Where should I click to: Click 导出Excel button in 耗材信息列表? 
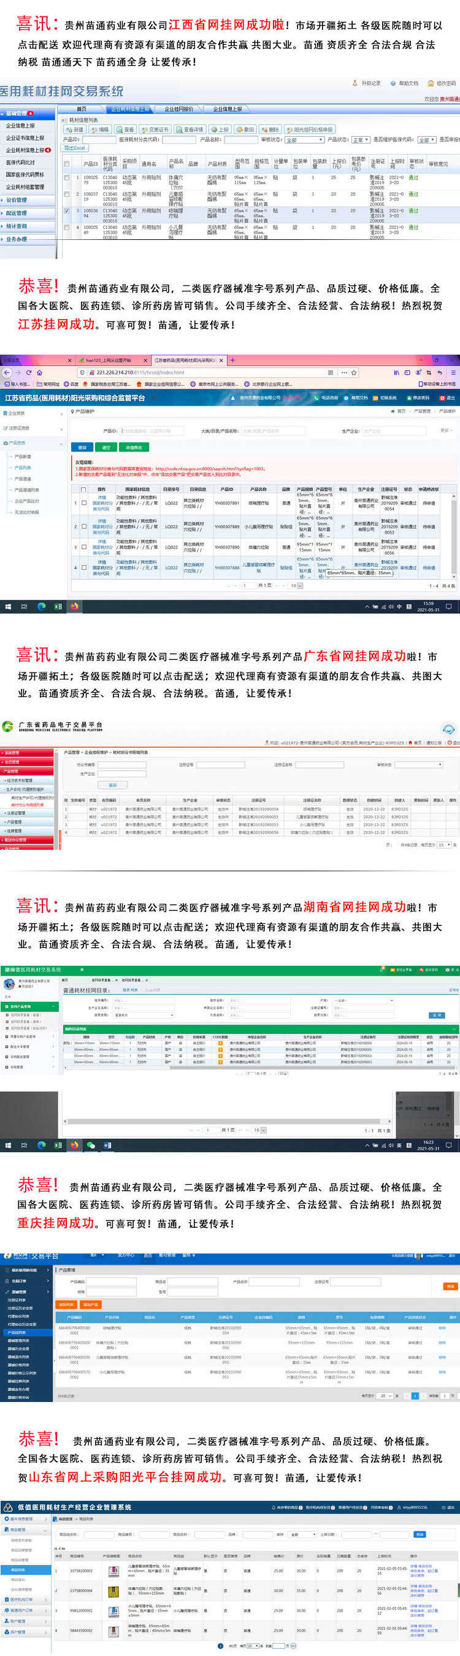(x=75, y=148)
